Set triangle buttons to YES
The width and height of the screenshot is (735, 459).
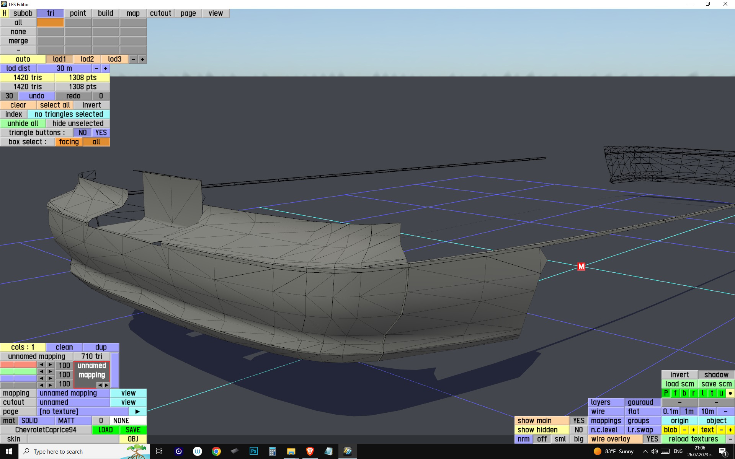pos(101,133)
